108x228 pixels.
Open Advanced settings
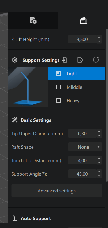(x=57, y=191)
